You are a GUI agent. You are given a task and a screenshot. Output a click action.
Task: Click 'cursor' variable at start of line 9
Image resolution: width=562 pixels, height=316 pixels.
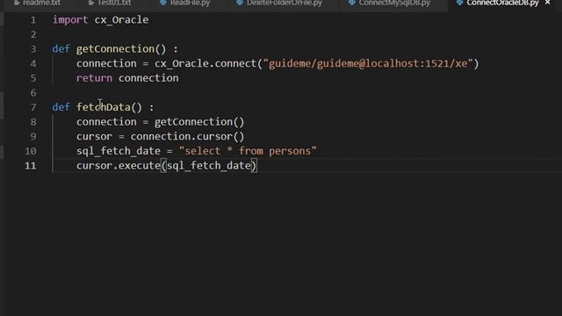click(94, 137)
